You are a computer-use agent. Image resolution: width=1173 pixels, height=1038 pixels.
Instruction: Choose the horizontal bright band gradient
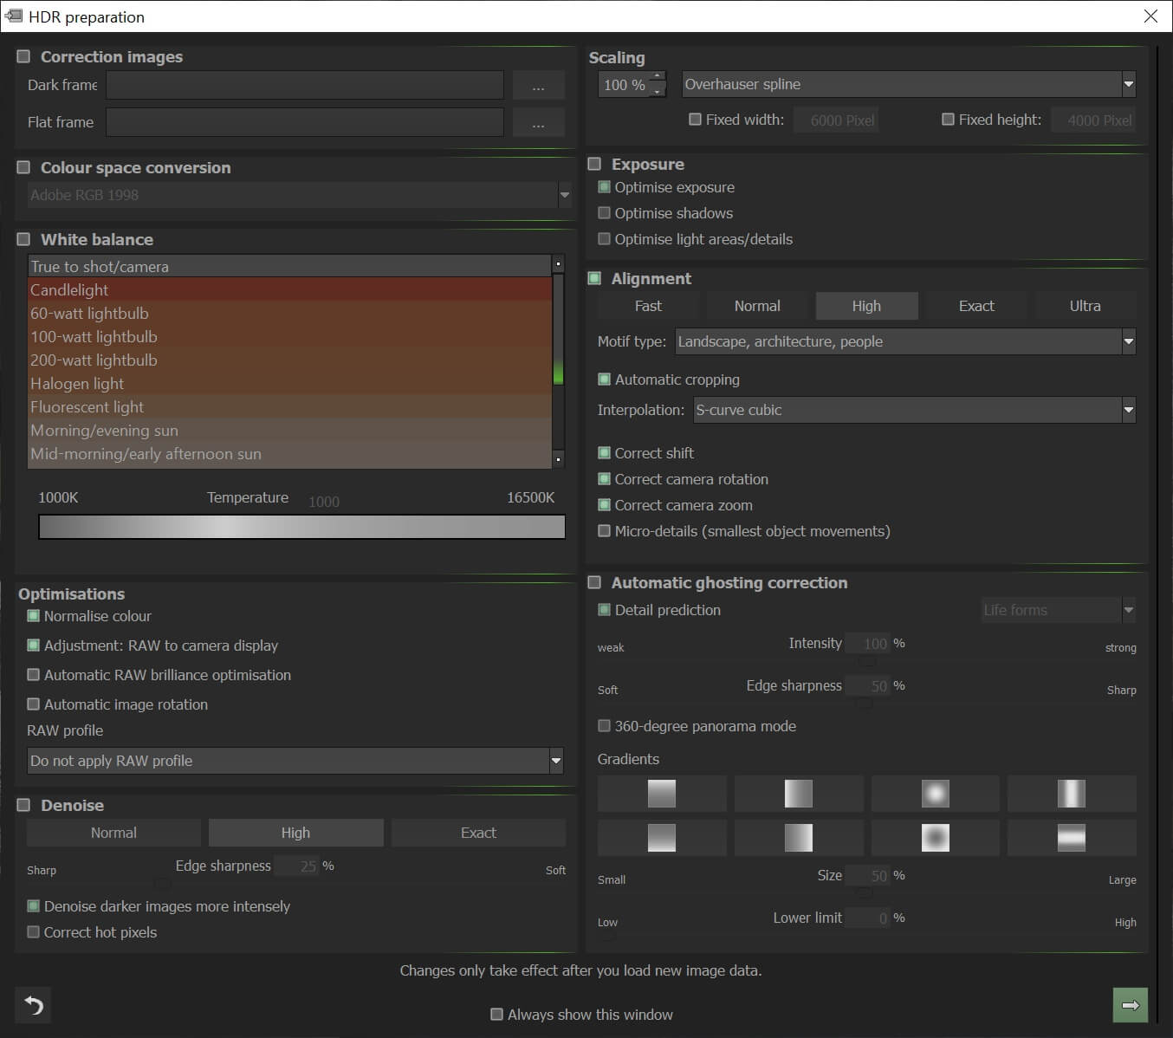1072,838
